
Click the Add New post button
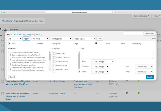pos(14,30)
